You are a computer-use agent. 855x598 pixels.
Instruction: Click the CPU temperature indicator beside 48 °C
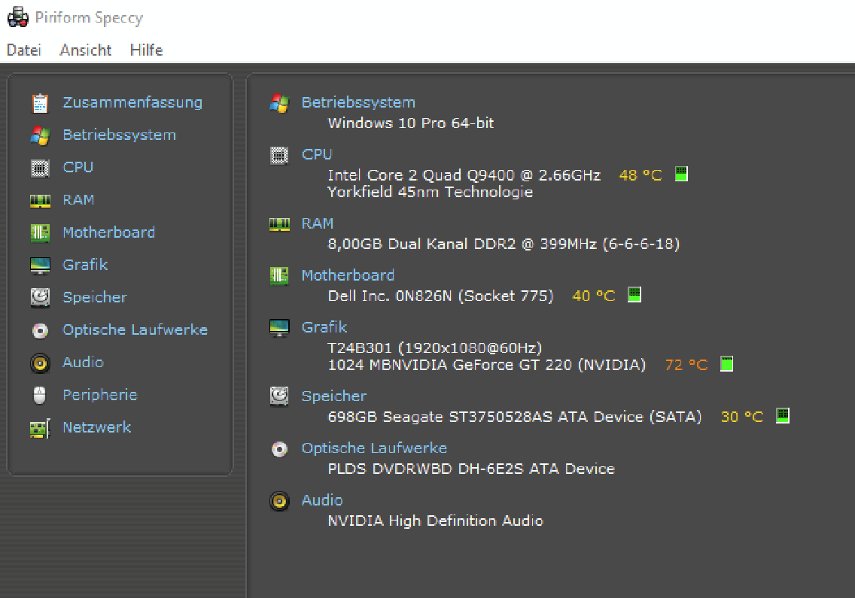coord(681,175)
